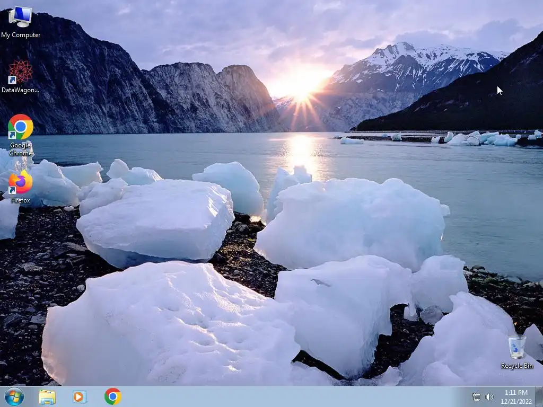Screen dimensions: 543x407
Task: Open the Windows Start menu orb
Action: [14, 396]
